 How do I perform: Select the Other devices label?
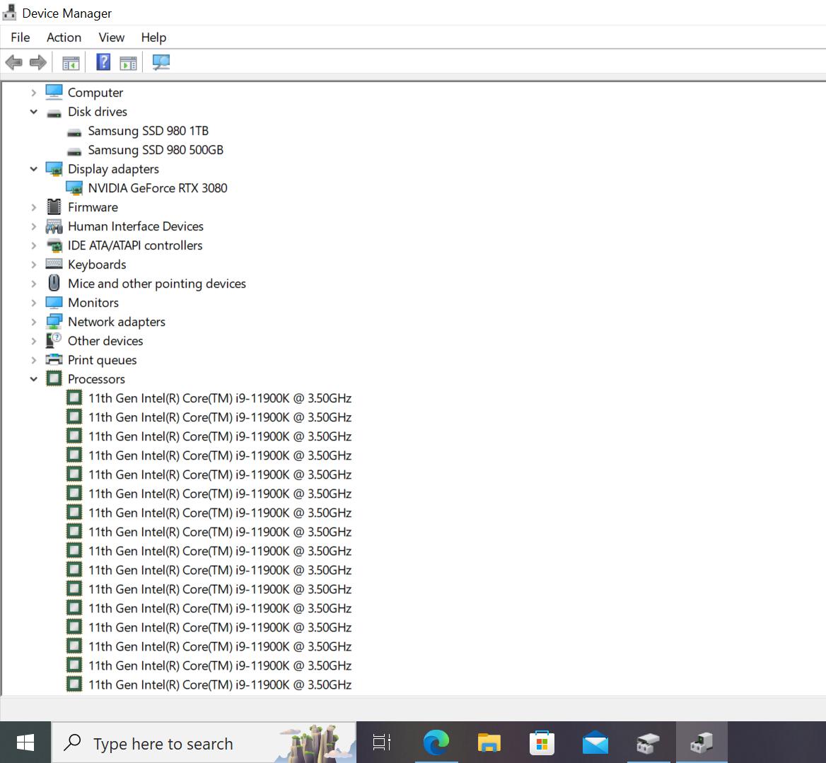105,342
